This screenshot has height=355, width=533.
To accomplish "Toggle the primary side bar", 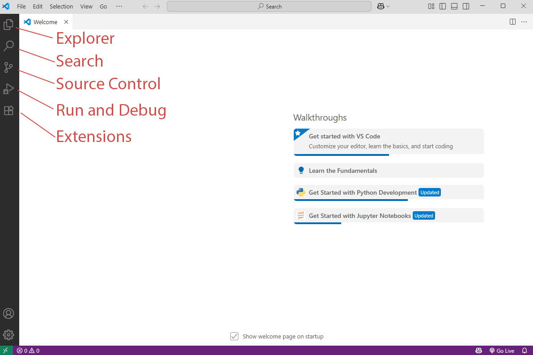I will 443,6.
